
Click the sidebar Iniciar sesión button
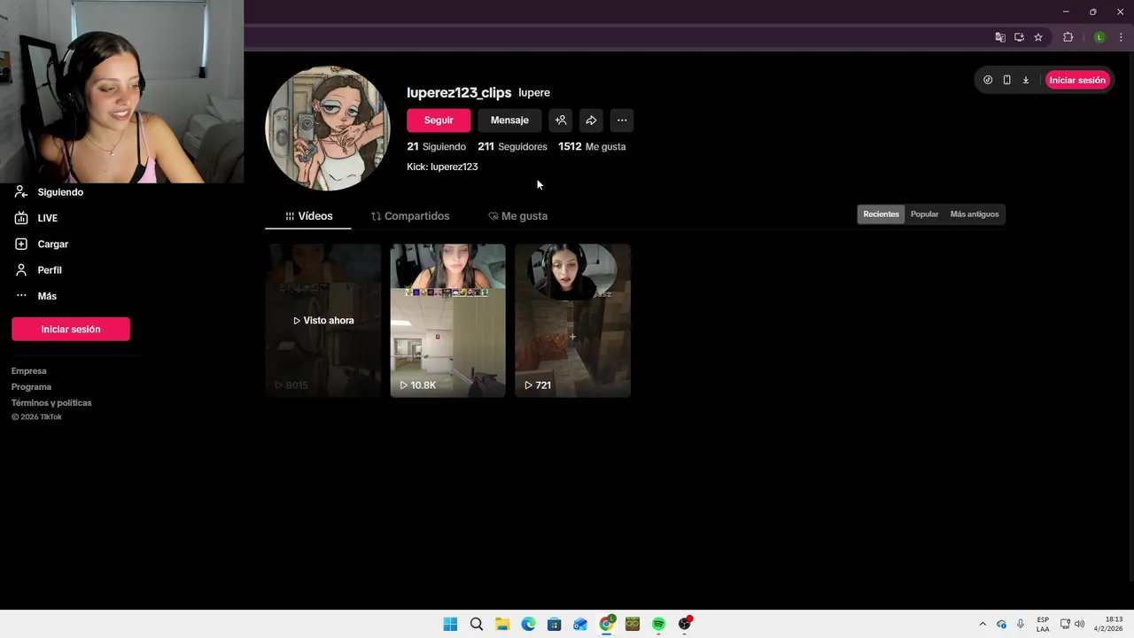[x=71, y=329]
